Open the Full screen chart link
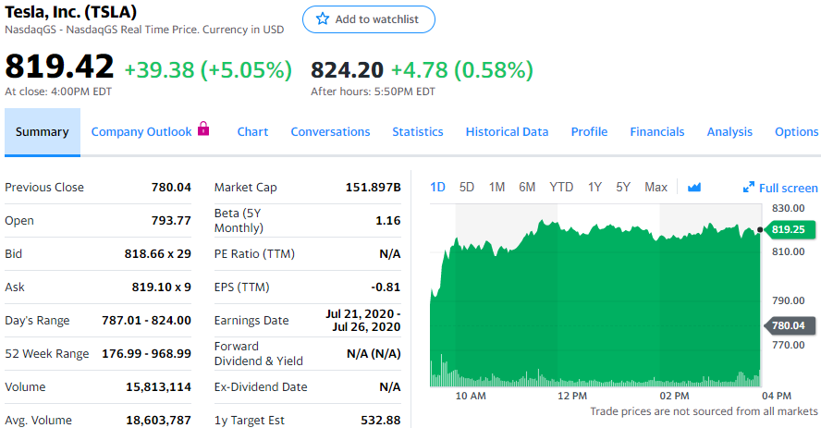Image resolution: width=821 pixels, height=428 pixels. click(788, 188)
